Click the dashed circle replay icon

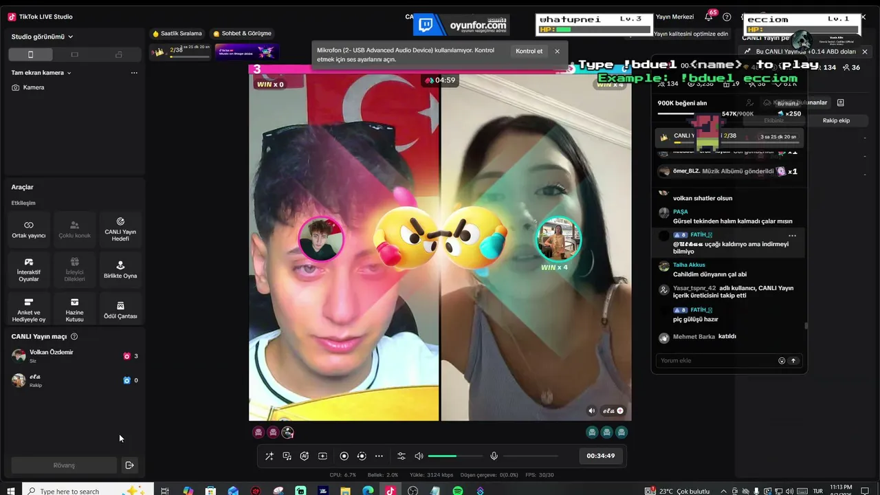pos(362,456)
